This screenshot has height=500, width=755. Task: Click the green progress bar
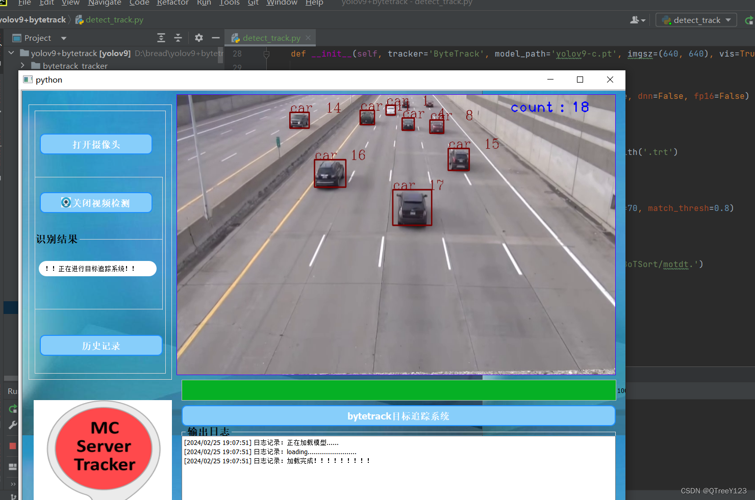click(x=398, y=390)
